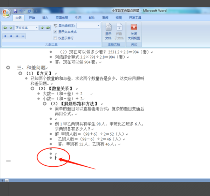Screen dimensions: 210x196
Task: Expand (1)【含义】 plus symbol
Action: point(20,73)
